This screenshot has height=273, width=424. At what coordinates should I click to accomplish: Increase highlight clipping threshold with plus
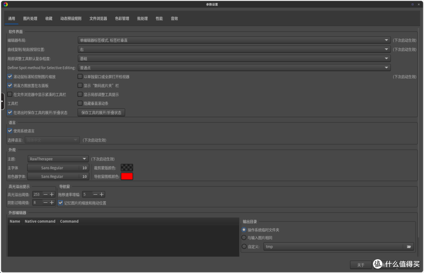coord(52,194)
